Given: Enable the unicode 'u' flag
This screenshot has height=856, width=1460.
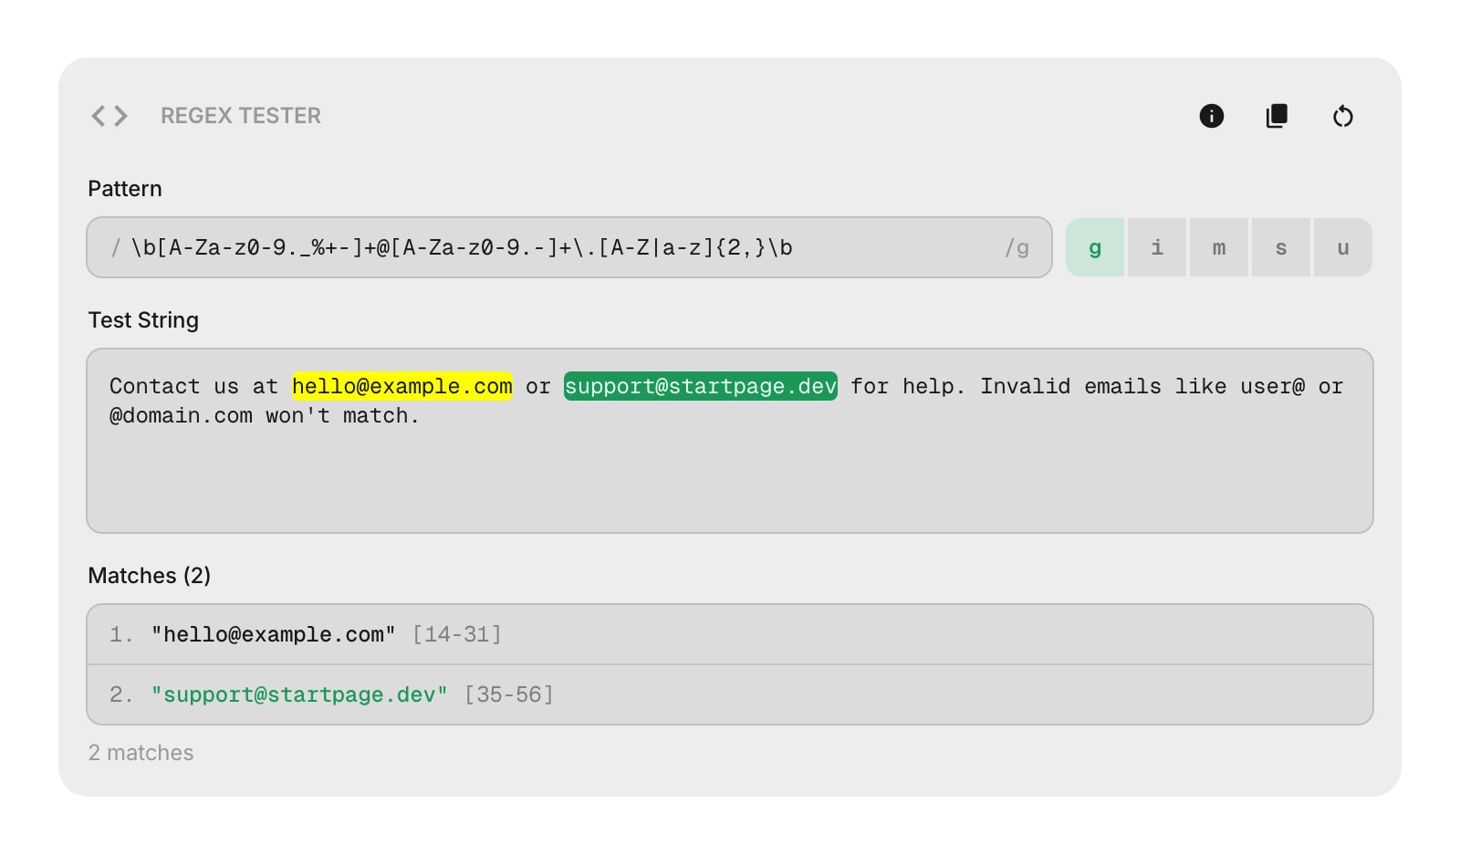Looking at the screenshot, I should point(1343,247).
